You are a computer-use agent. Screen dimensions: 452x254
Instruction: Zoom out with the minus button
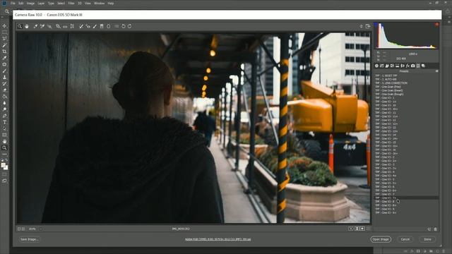pyautogui.click(x=19, y=229)
